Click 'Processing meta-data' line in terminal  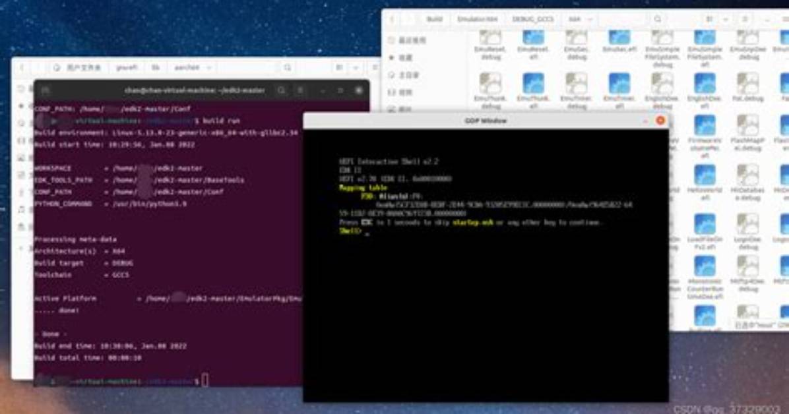(x=75, y=239)
